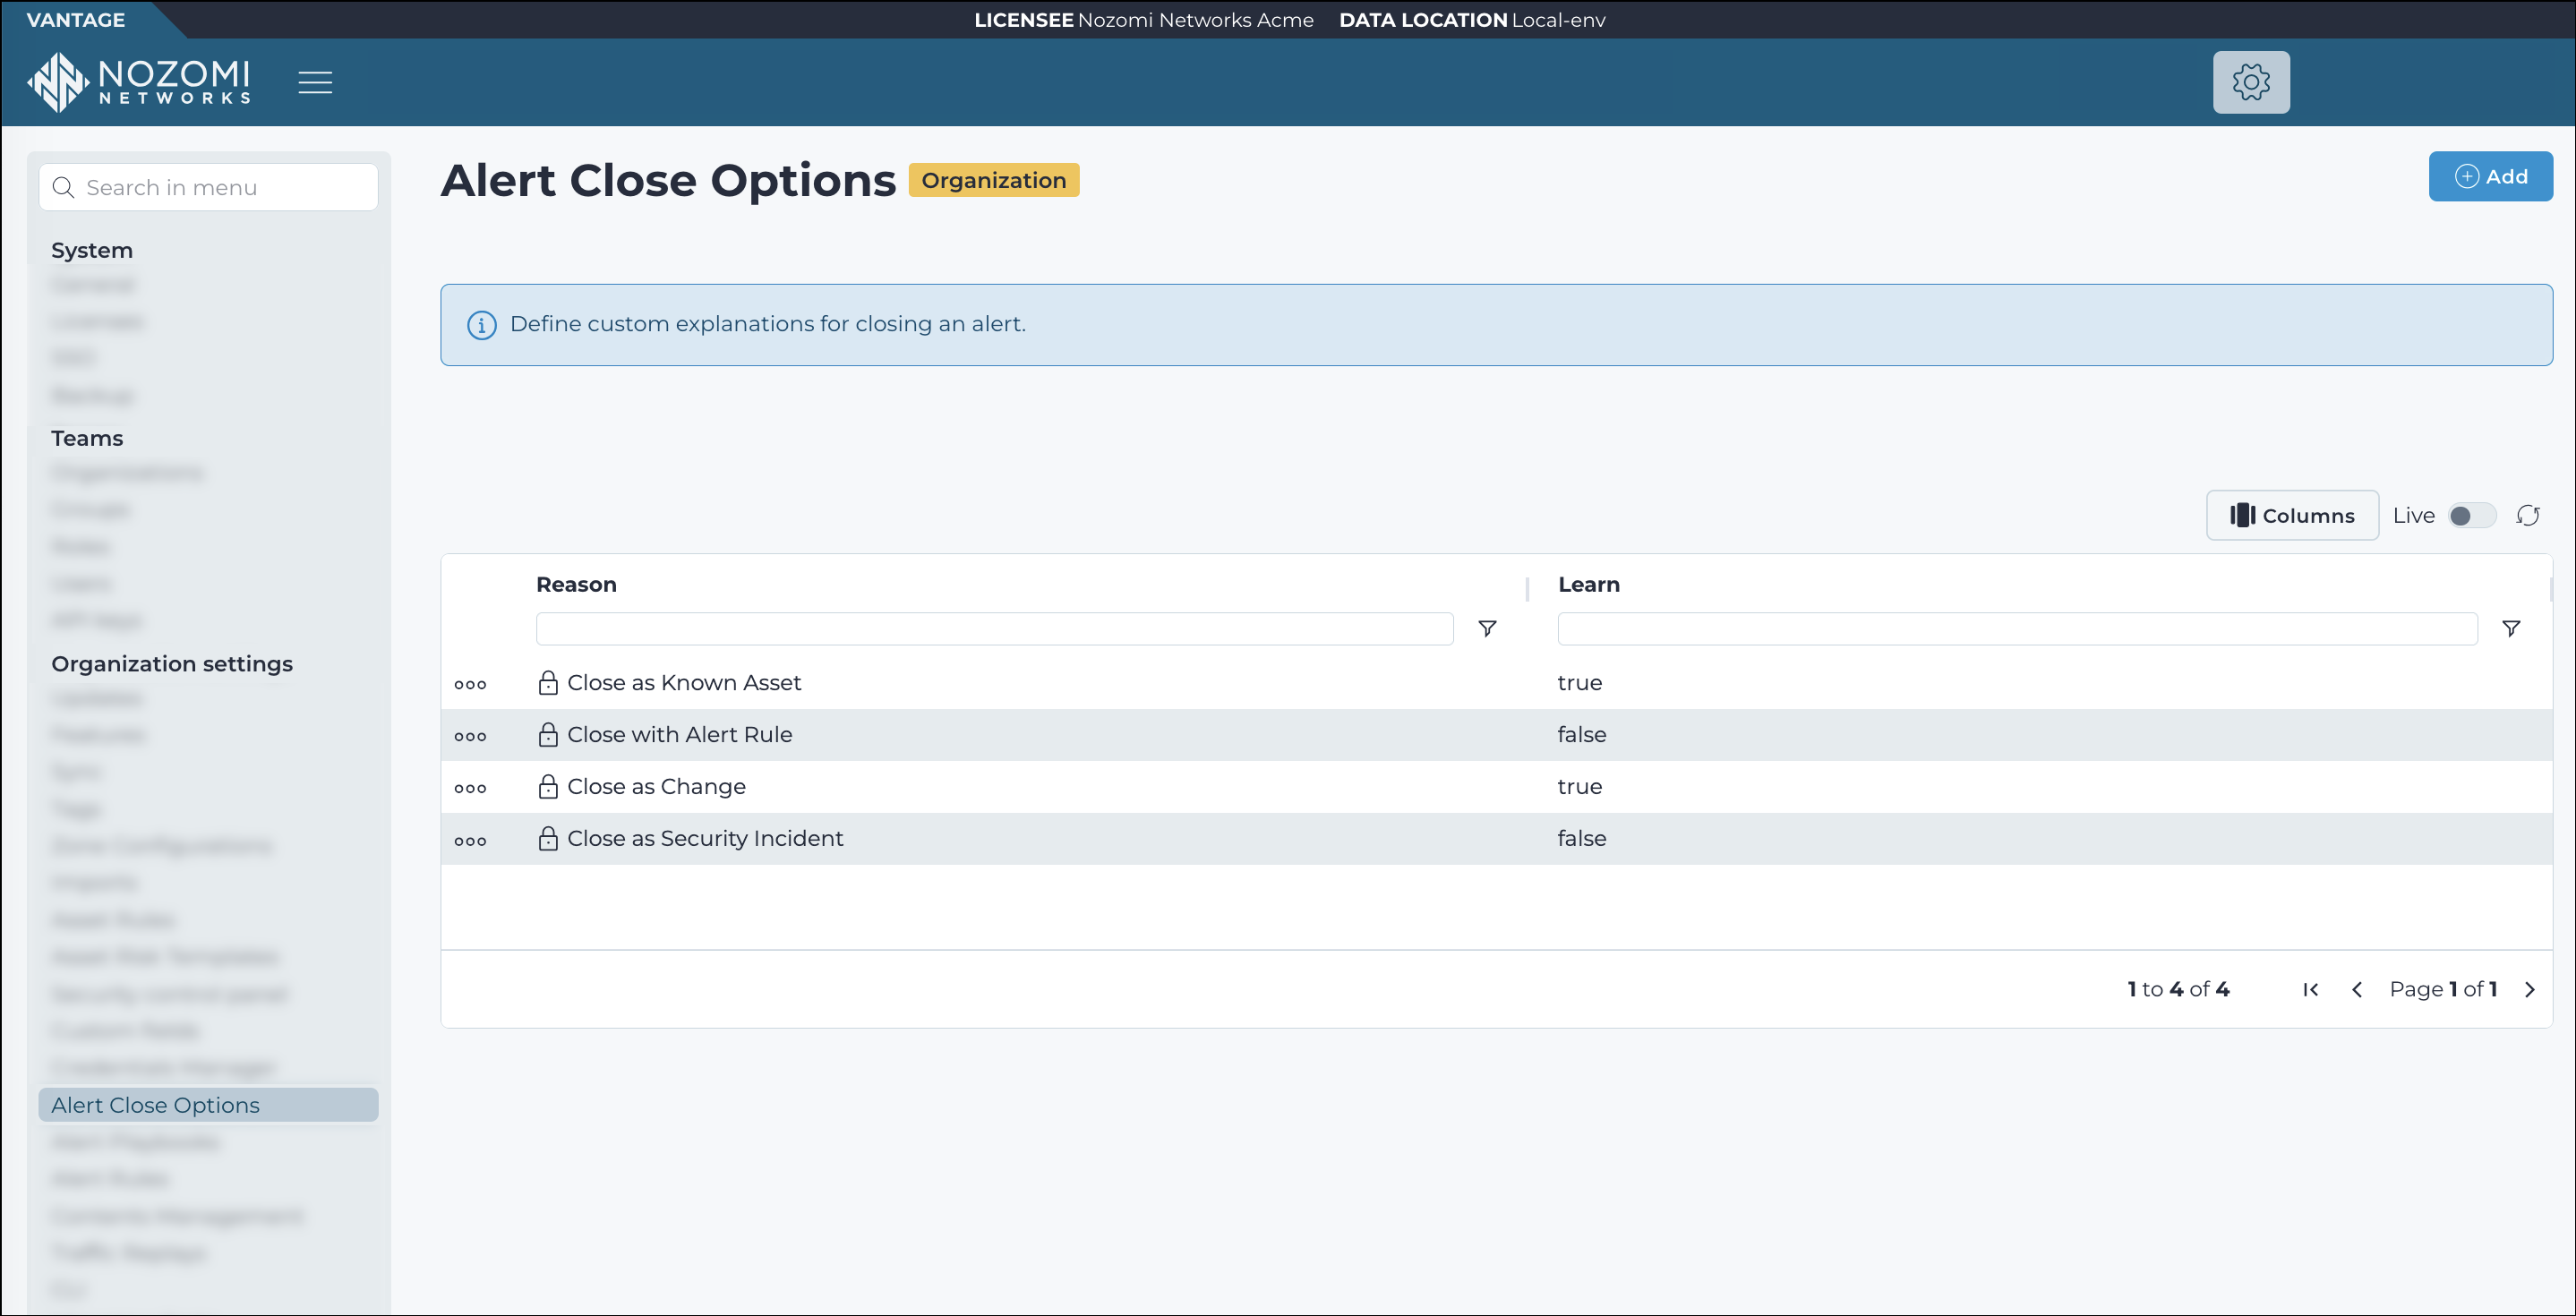The image size is (2576, 1316).
Task: Click the Nozomi Networks logo
Action: pos(139,82)
